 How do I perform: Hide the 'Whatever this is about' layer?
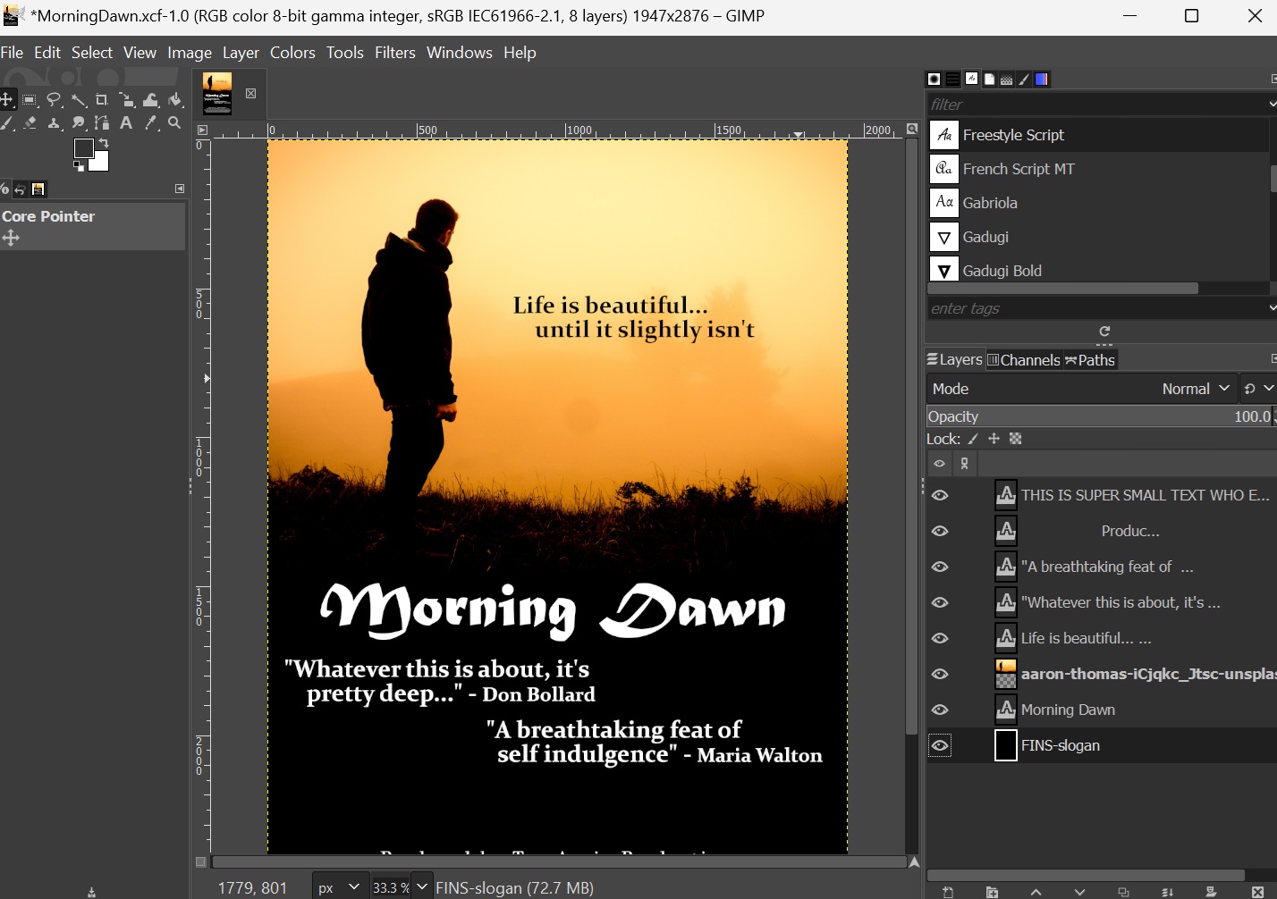940,602
